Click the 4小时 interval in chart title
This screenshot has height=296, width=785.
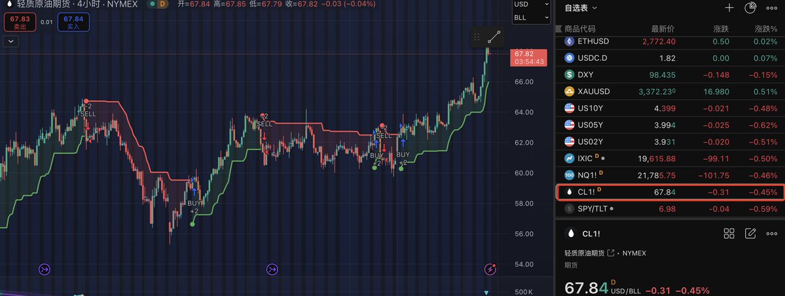[x=87, y=5]
